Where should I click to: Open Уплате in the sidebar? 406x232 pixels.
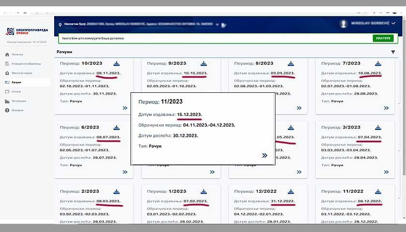click(16, 92)
